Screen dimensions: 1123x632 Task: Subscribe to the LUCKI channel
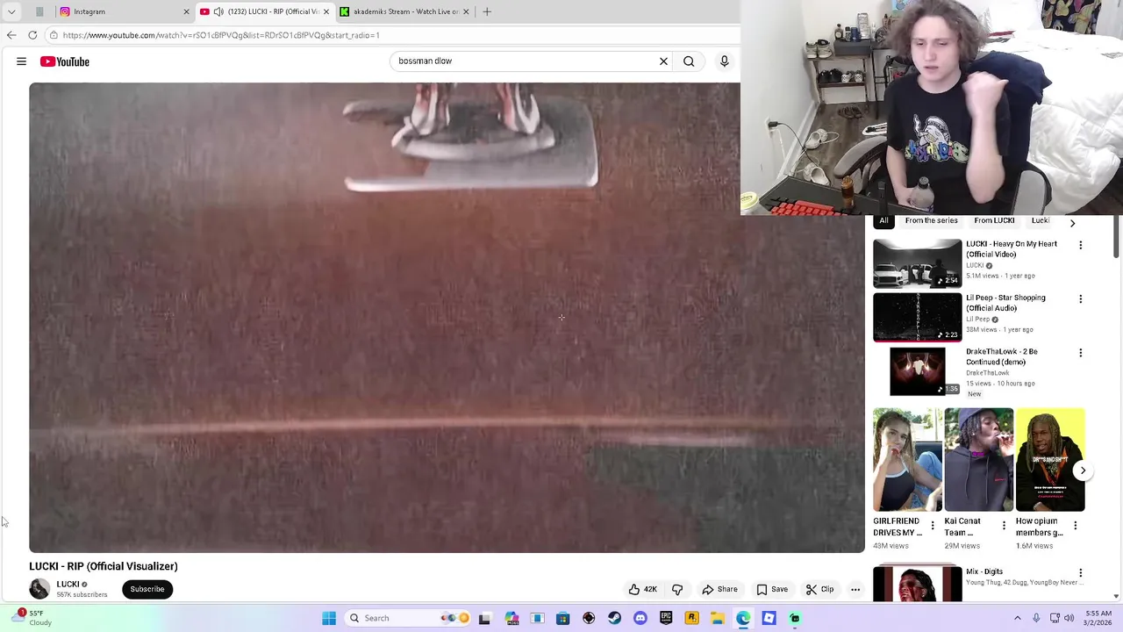coord(147,589)
